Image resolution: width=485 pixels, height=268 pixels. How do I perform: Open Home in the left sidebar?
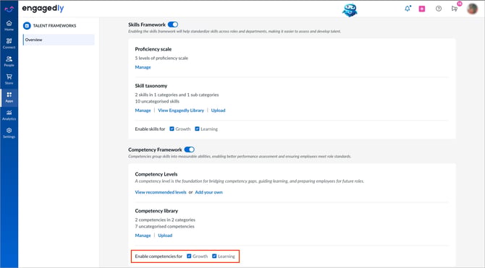tap(9, 25)
